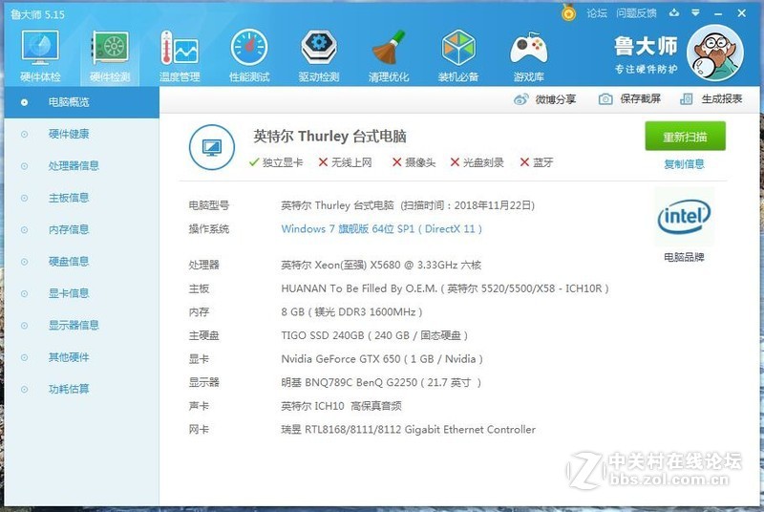This screenshot has width=764, height=512.
Task: Open the 游戏库 game controller icon
Action: 529,56
